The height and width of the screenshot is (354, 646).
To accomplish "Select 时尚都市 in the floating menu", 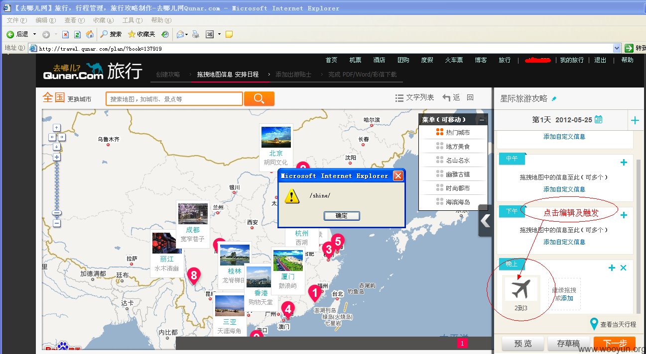I will 453,188.
